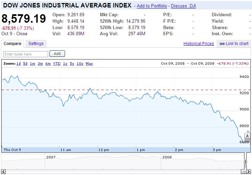This screenshot has width=252, height=175.
Task: Click the 2008 label in overview timeline
Action: (x=167, y=157)
